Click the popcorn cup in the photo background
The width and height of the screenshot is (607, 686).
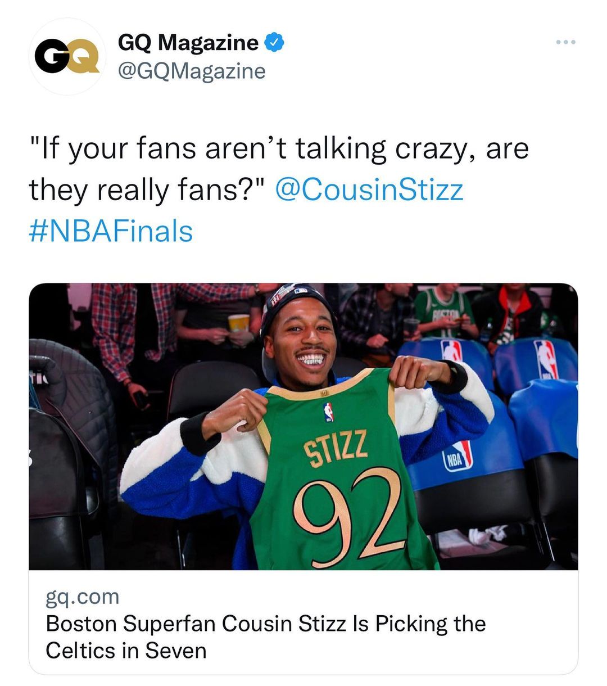[x=238, y=323]
